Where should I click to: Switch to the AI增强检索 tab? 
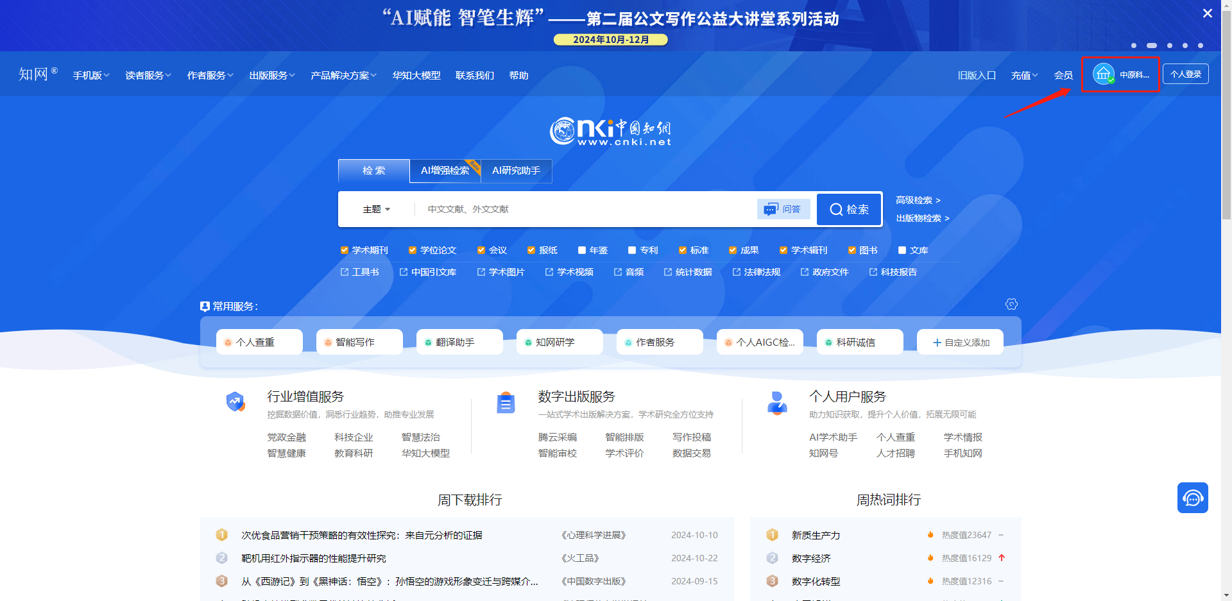[445, 171]
